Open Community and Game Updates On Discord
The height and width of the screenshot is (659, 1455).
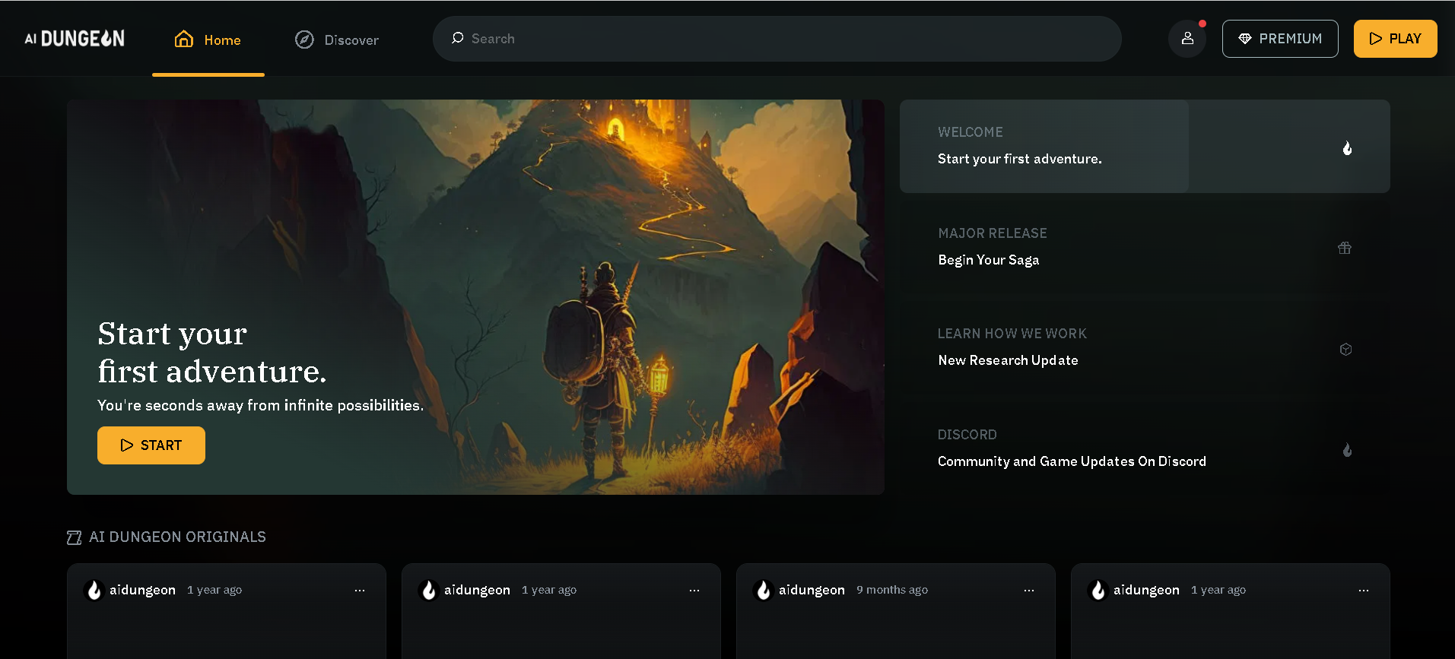tap(1145, 448)
